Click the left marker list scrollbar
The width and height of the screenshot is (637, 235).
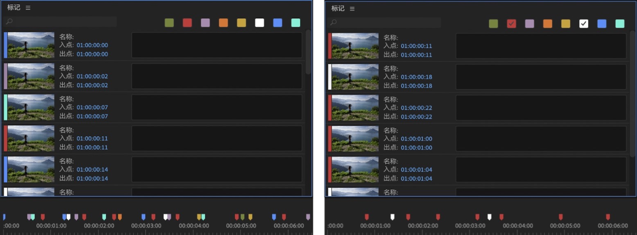pos(308,52)
